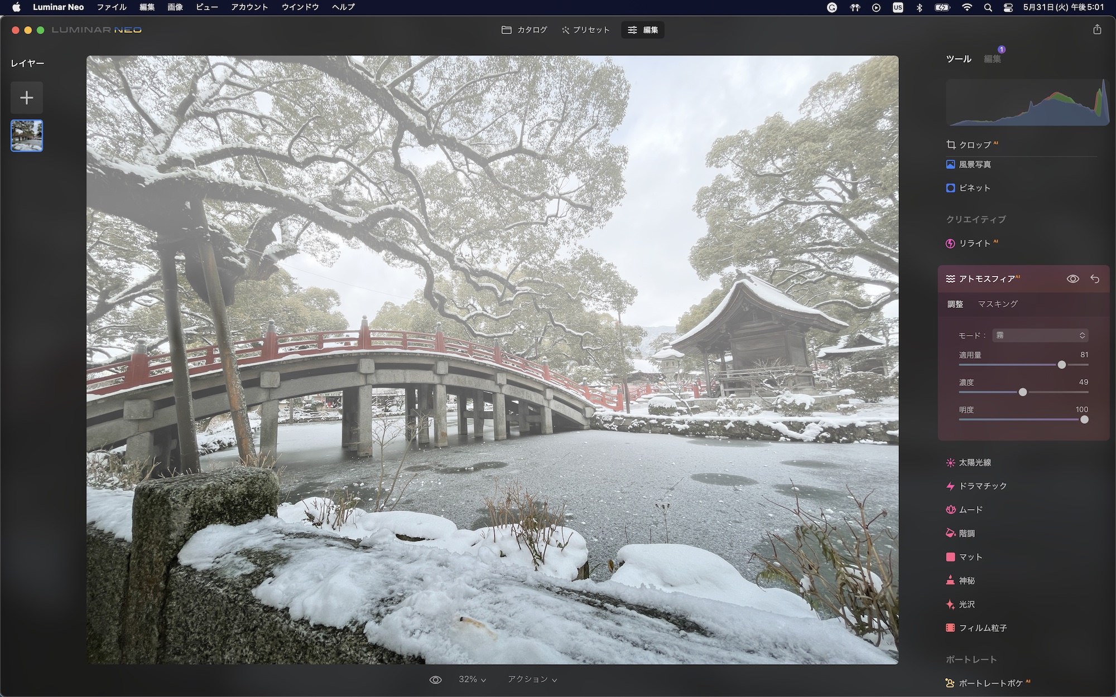Go to the Catalog (カタログ) view

click(525, 30)
